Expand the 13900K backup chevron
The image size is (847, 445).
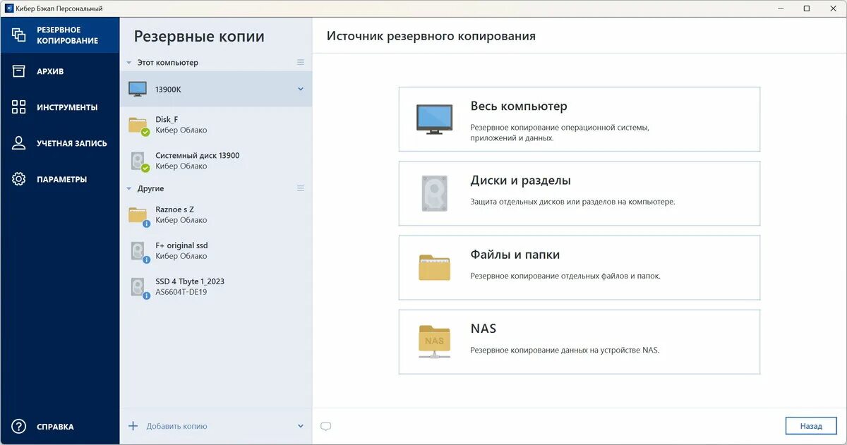[301, 90]
